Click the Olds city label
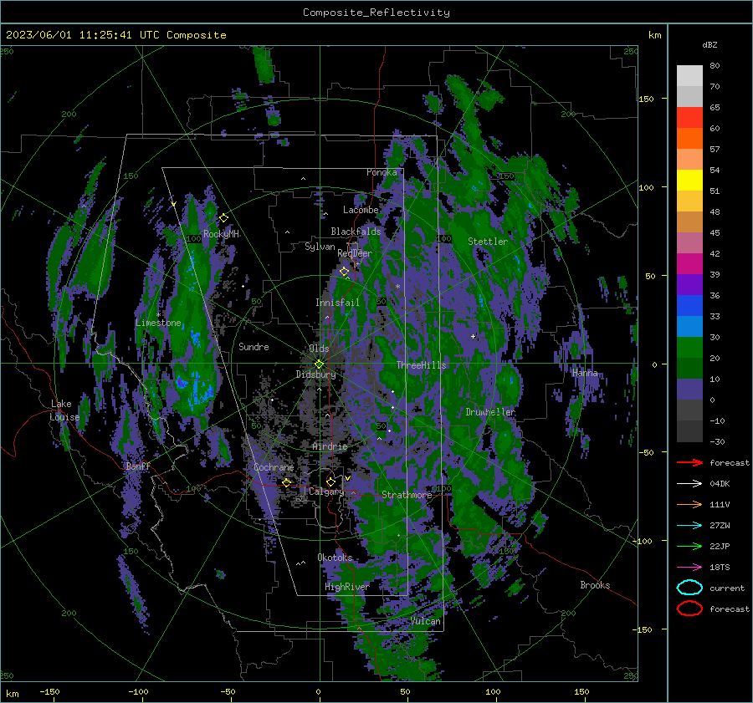 (319, 349)
